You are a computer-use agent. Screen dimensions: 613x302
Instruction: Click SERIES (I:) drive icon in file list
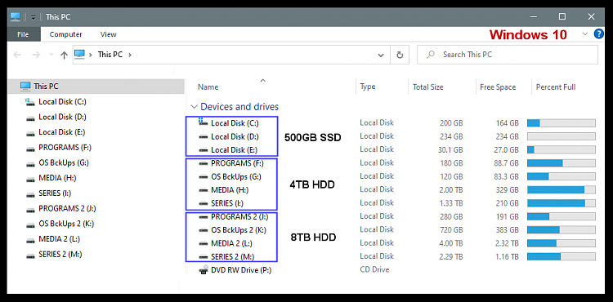coord(203,203)
